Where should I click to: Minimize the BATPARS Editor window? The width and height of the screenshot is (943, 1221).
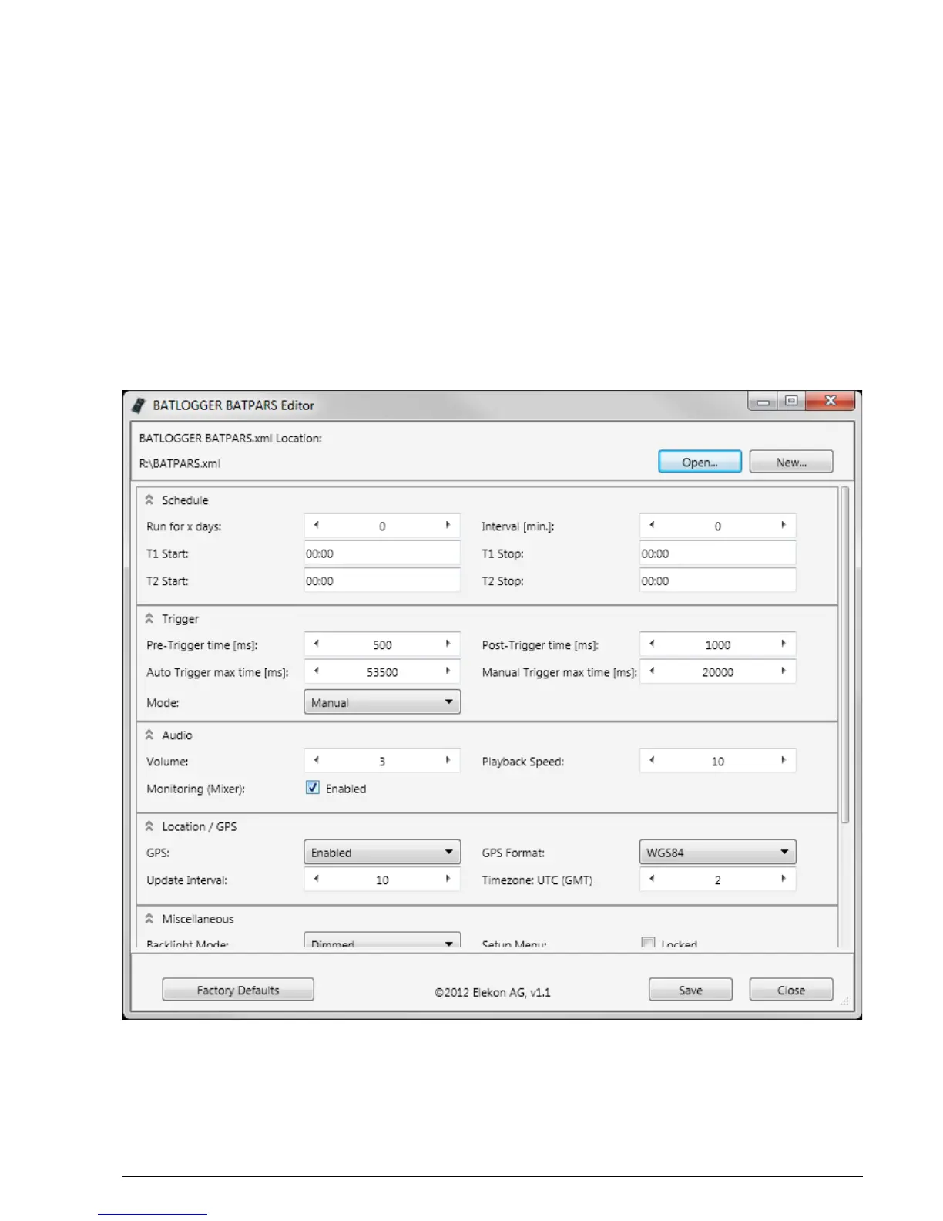pos(763,402)
